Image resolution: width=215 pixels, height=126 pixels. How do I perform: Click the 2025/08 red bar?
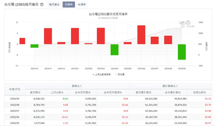[168, 40]
